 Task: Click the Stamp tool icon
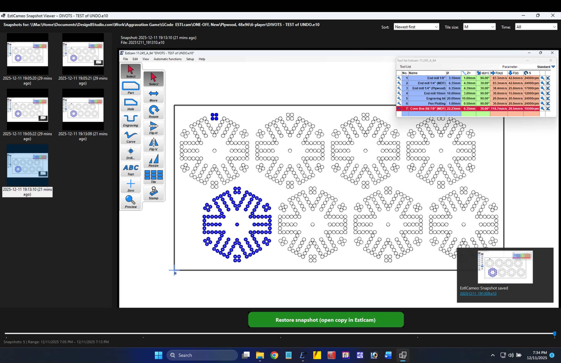coord(153,193)
